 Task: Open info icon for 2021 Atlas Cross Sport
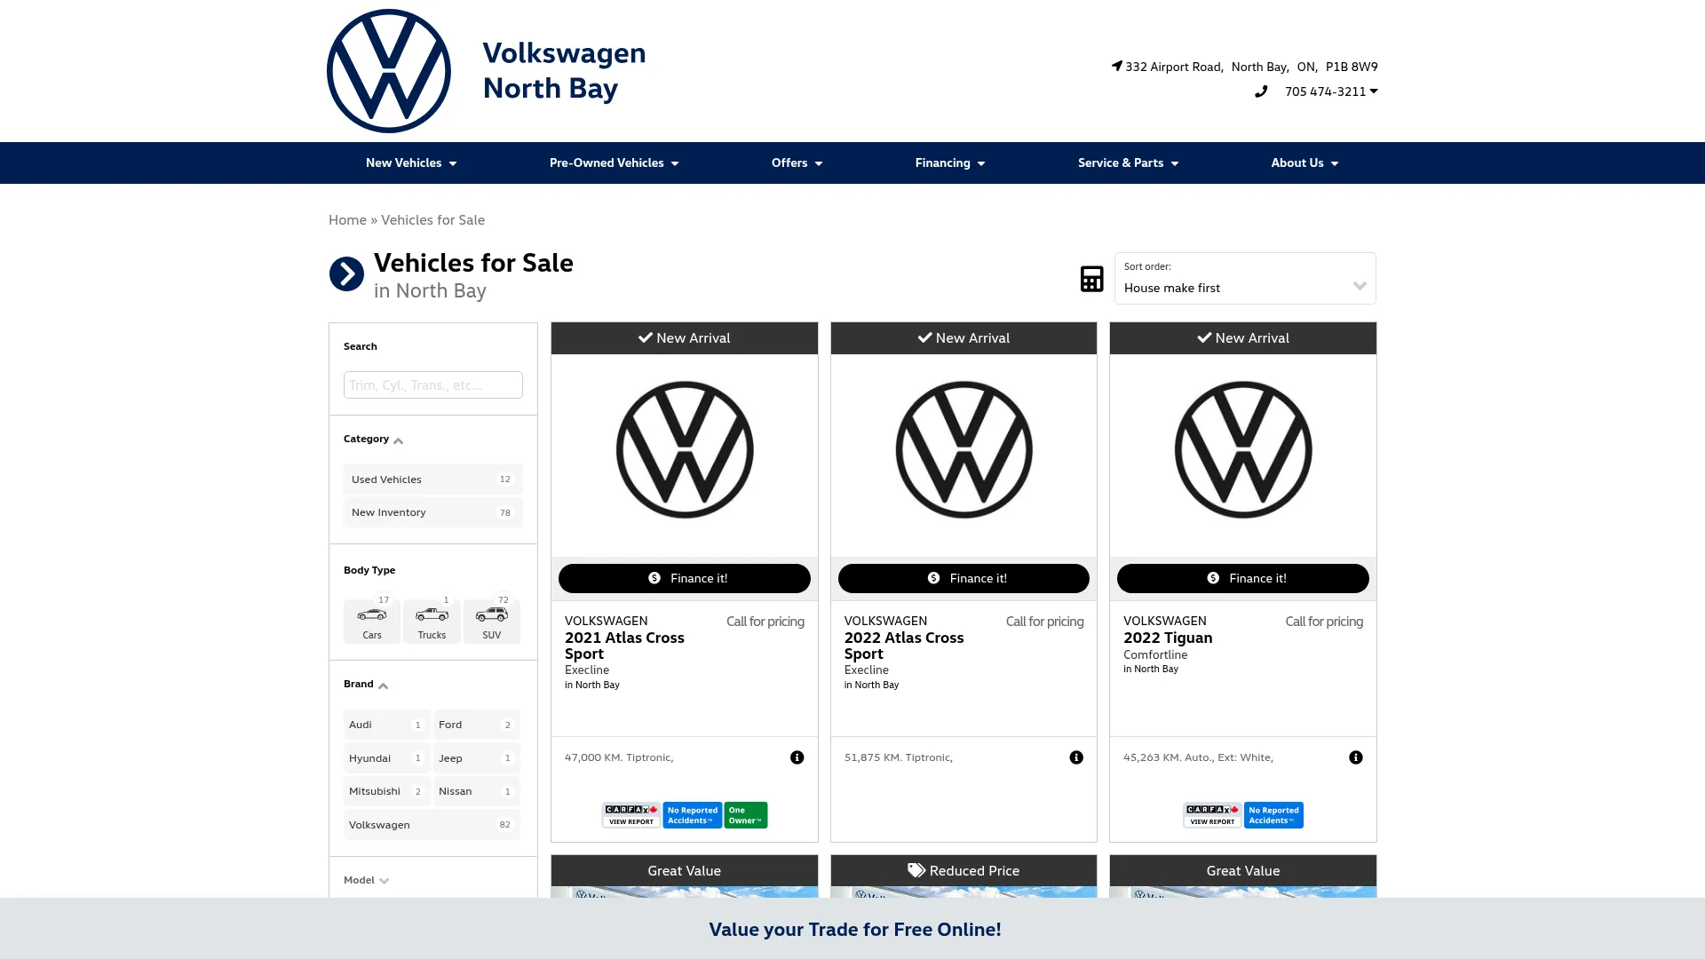point(797,757)
